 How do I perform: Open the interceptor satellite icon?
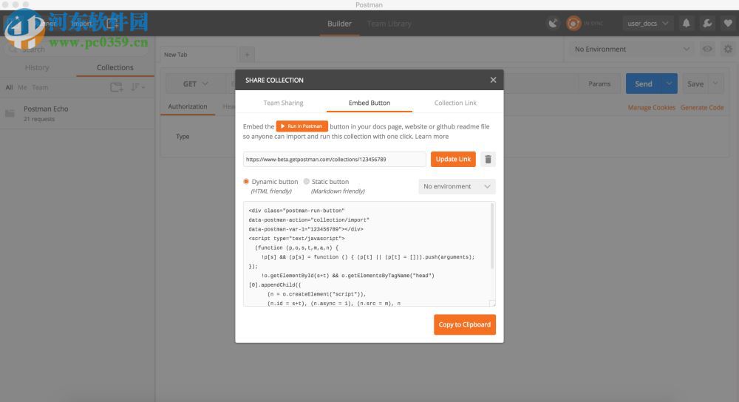[553, 23]
